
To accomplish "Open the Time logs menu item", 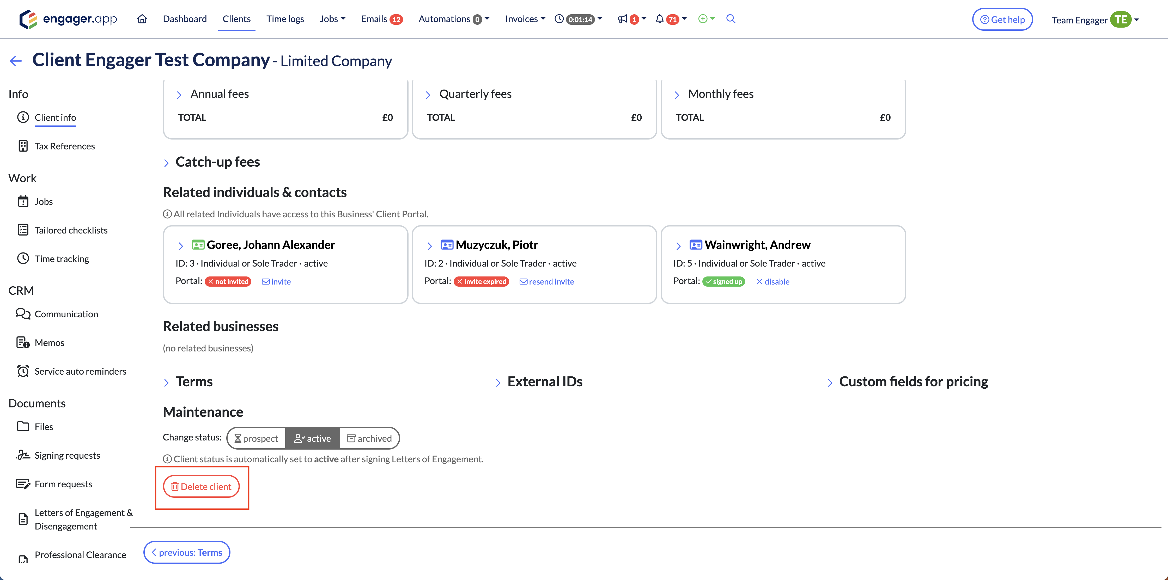I will (x=285, y=19).
